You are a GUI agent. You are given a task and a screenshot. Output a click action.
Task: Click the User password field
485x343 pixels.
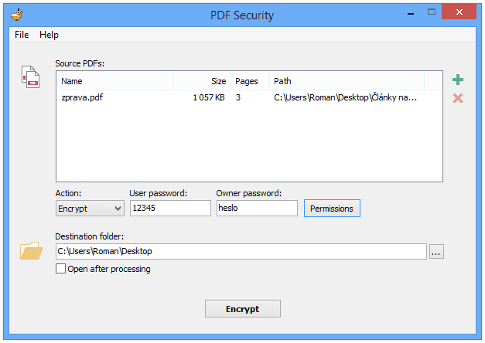pyautogui.click(x=169, y=209)
